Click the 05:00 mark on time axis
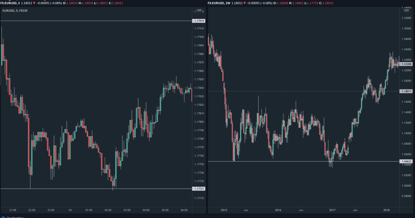The image size is (415, 218). click(x=165, y=210)
